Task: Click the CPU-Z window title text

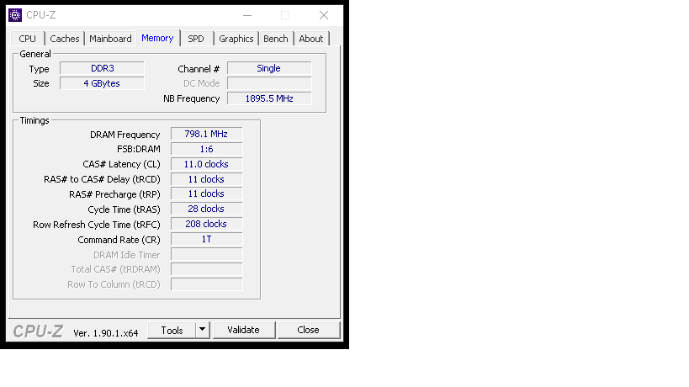Action: pos(41,15)
